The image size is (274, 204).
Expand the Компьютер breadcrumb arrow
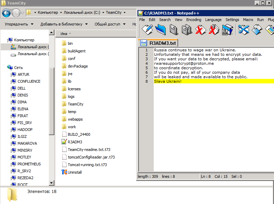click(61, 13)
